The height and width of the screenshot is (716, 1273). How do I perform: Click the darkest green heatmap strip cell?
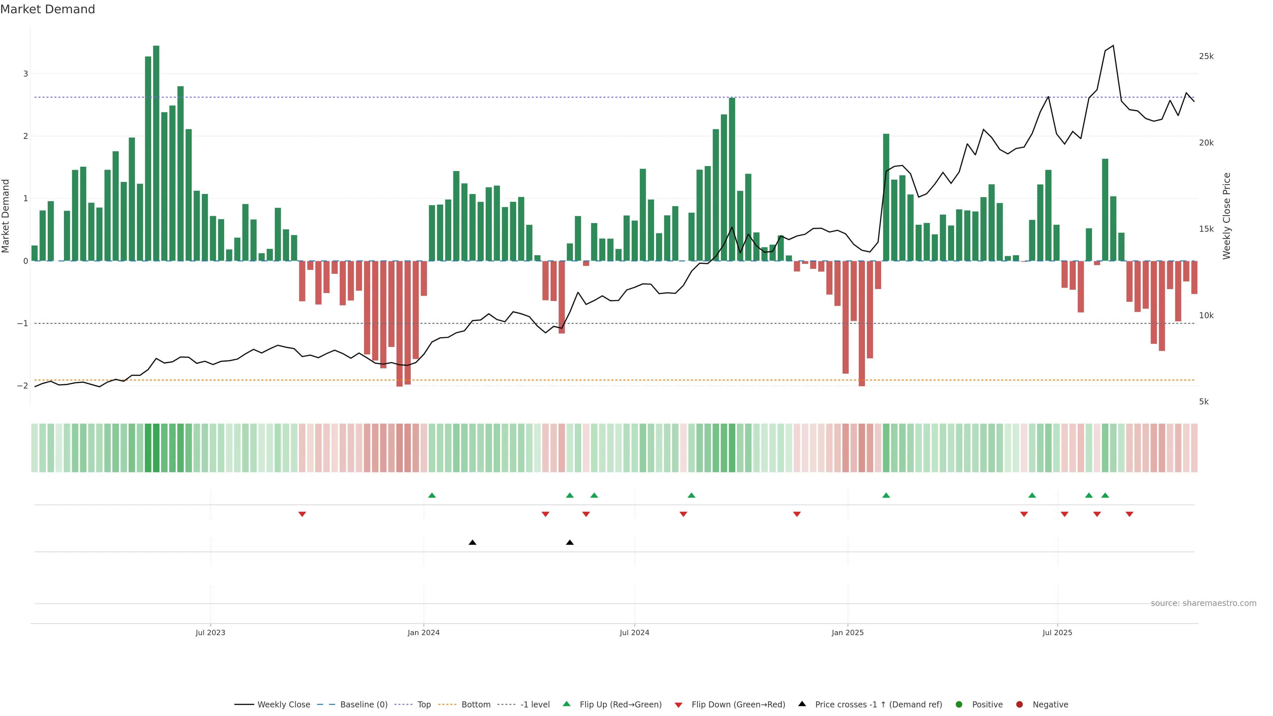click(156, 448)
